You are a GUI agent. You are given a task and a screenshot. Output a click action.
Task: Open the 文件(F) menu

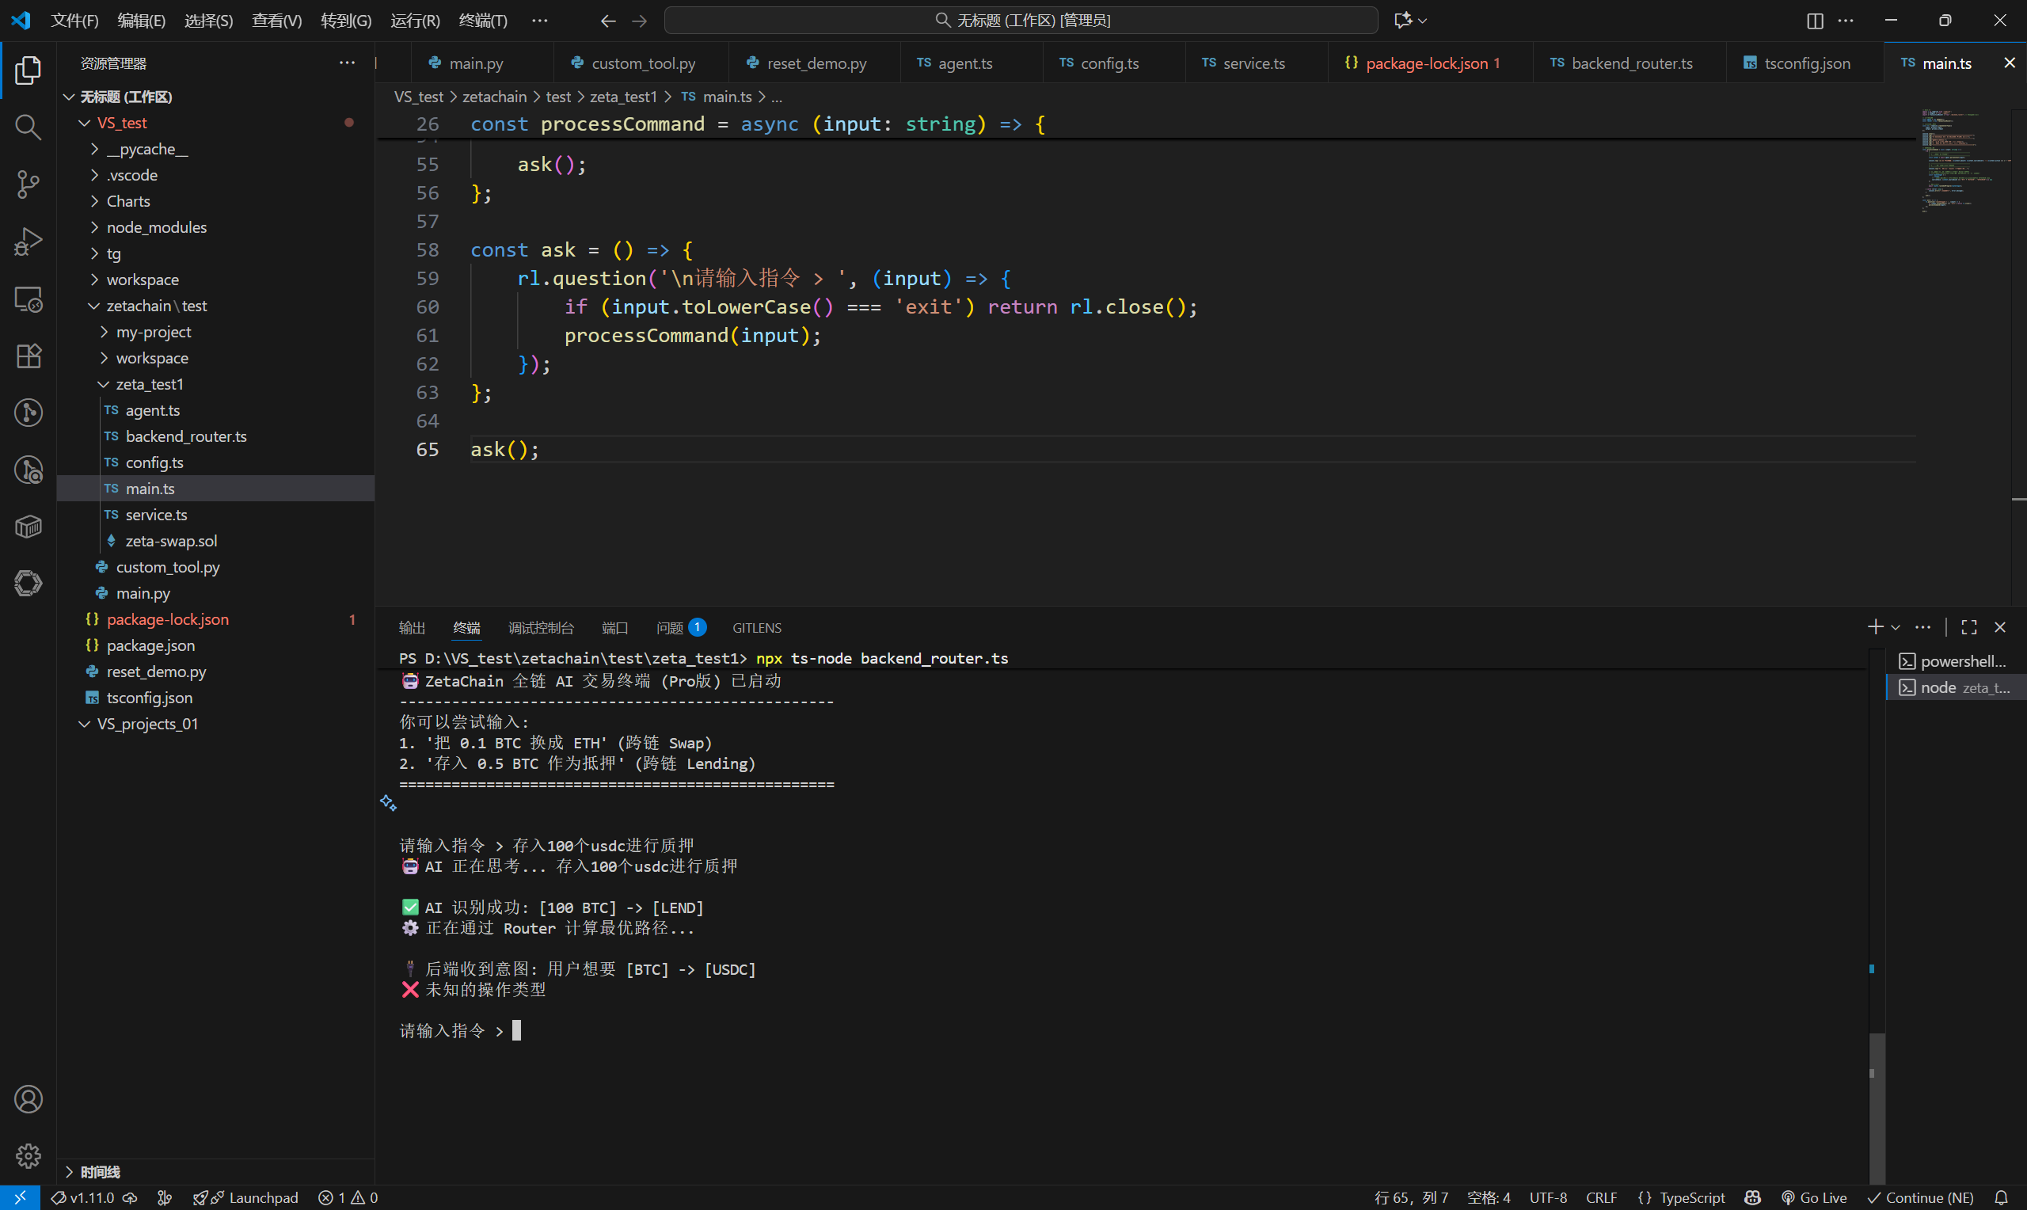point(74,21)
